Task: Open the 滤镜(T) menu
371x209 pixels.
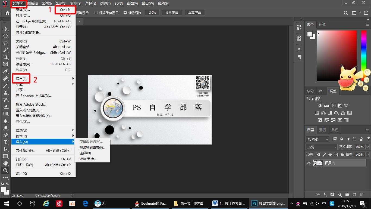Action: tap(105, 3)
